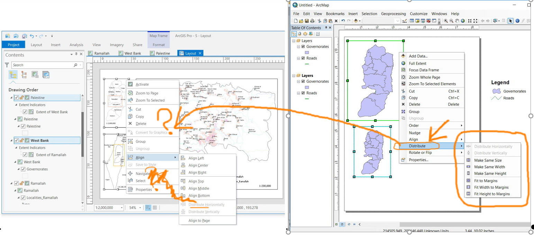Screen dimensions: 534x237
Task: Close the Layout view tab
Action: pyautogui.click(x=200, y=53)
